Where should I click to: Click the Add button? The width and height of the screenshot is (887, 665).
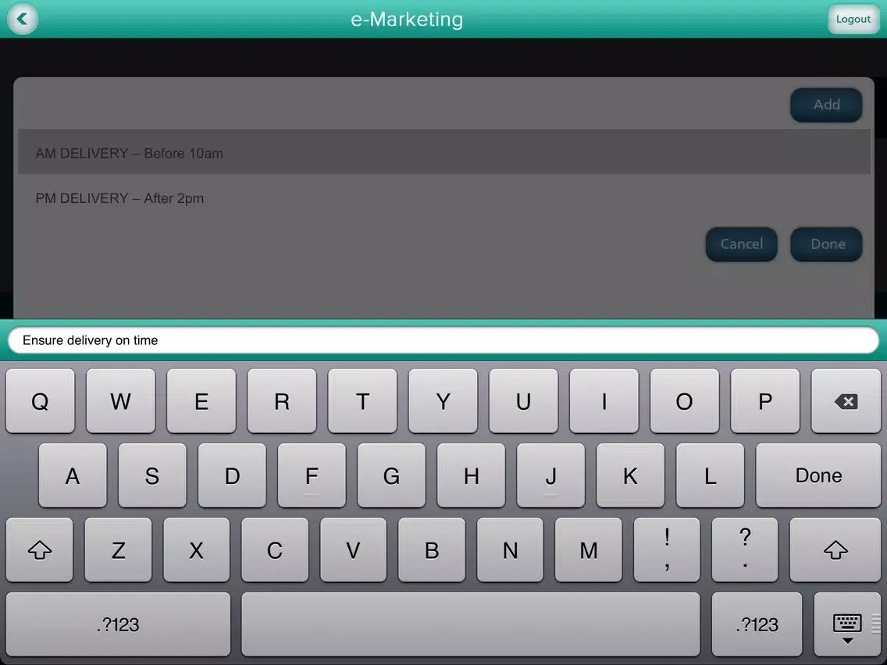tap(826, 105)
